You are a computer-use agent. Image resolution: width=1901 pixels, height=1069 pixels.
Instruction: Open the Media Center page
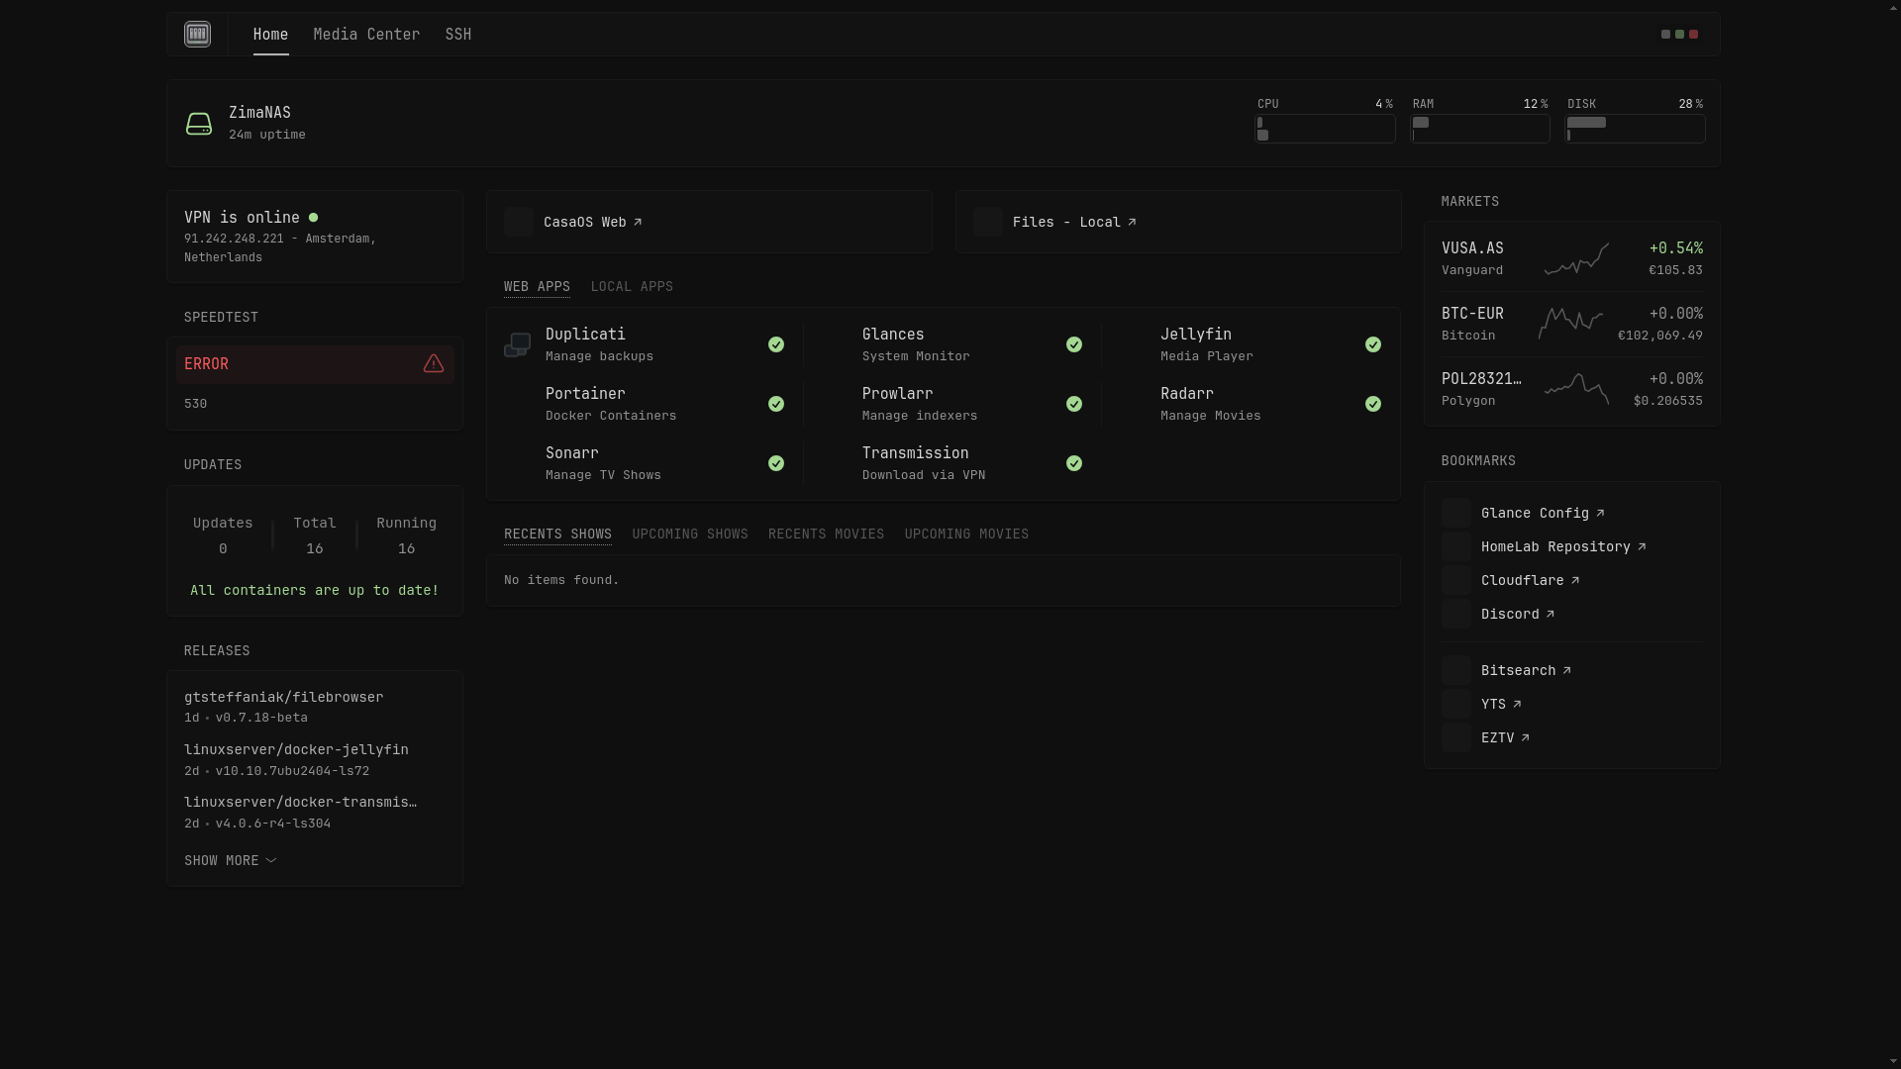366,35
